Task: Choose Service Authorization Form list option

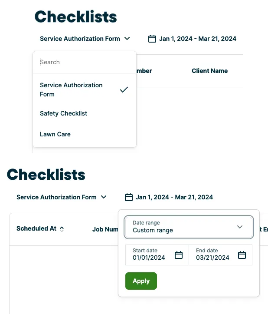Action: (x=85, y=89)
